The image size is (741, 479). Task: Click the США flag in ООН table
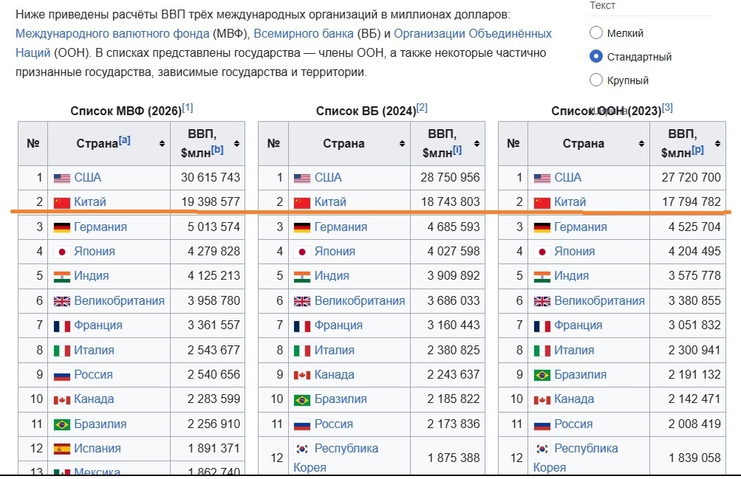[542, 179]
